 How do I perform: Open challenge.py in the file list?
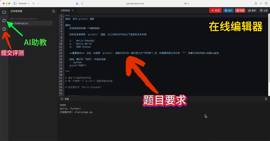point(31,23)
